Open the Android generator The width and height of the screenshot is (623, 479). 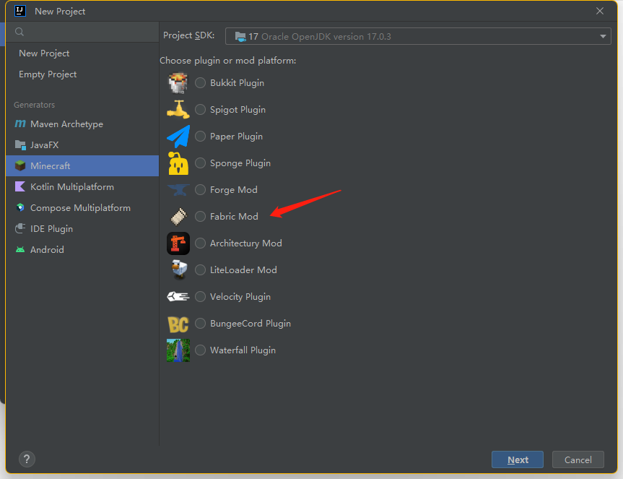coord(82,250)
